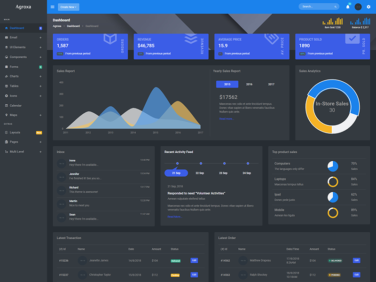
Task: Select the 2016 yearly sales tab
Action: [249, 84]
